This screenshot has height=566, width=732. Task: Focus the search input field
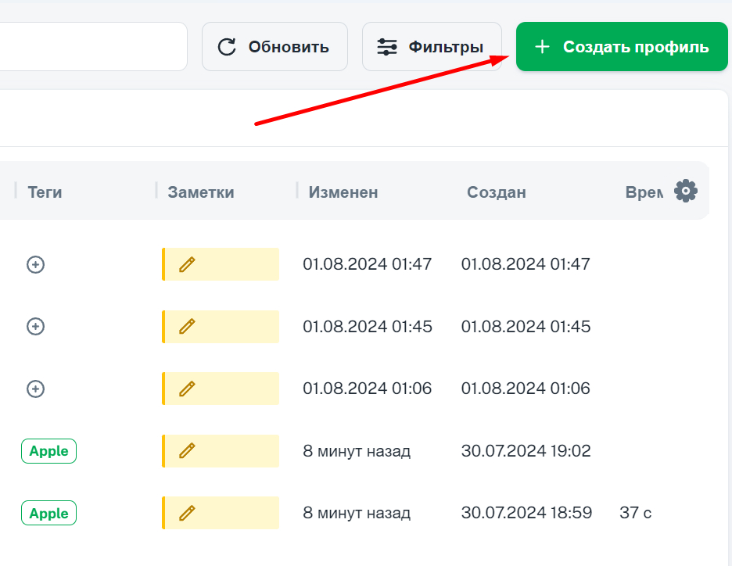click(93, 47)
